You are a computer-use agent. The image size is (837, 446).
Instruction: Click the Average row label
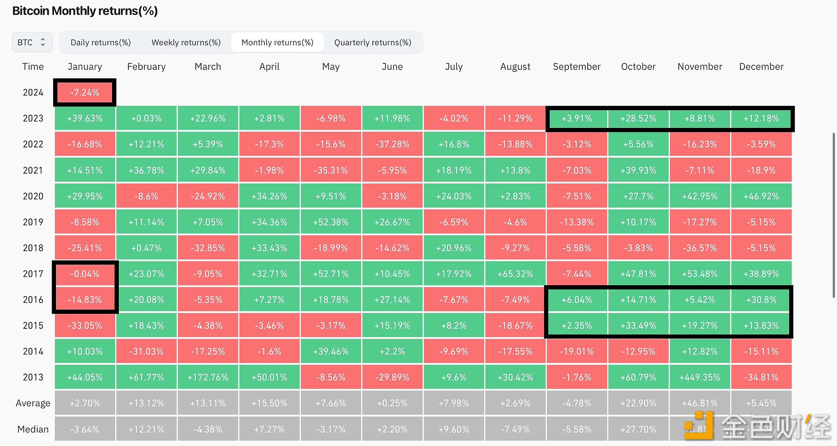[x=33, y=403]
